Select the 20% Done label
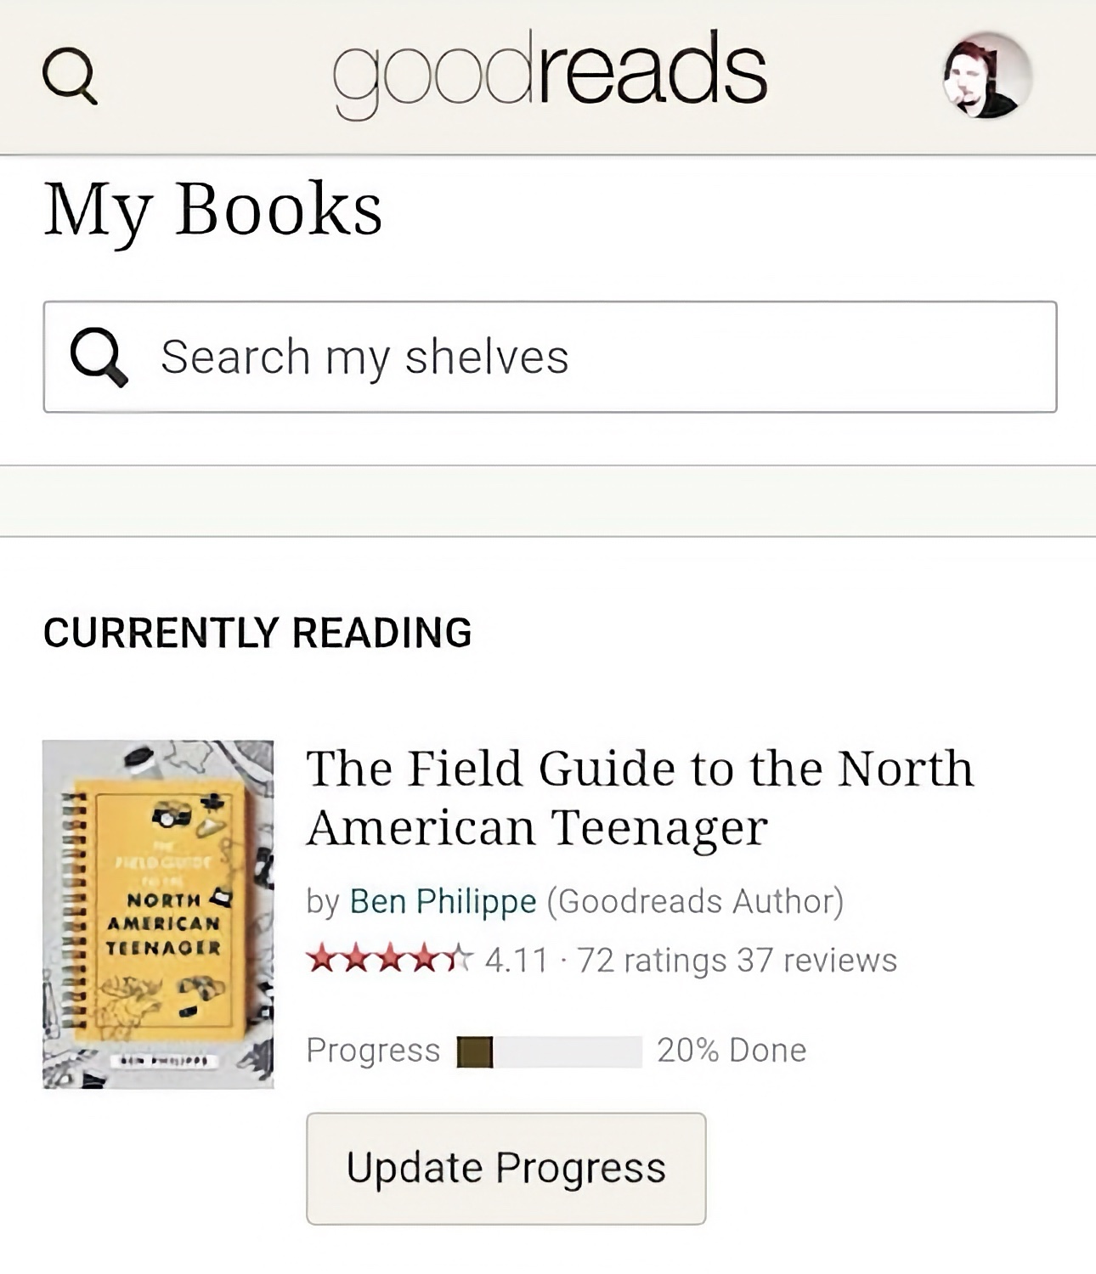The height and width of the screenshot is (1274, 1096). pos(732,1051)
